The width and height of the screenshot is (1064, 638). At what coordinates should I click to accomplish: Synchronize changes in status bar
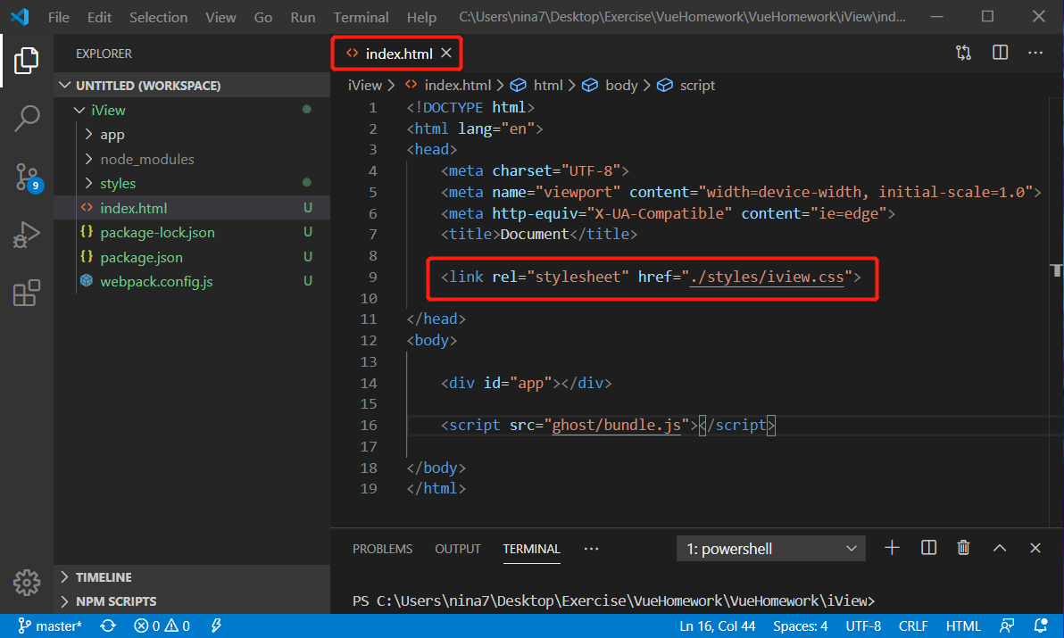click(108, 626)
